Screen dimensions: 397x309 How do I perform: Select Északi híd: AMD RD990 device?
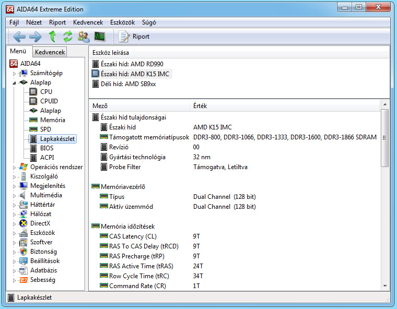(x=132, y=64)
